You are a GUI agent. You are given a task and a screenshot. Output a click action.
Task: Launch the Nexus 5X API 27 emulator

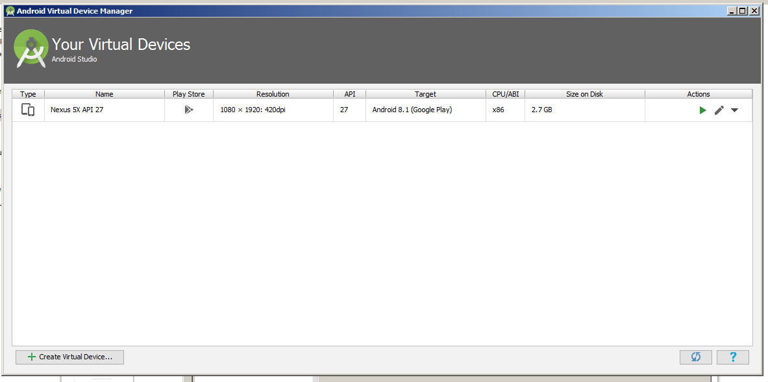click(x=703, y=110)
